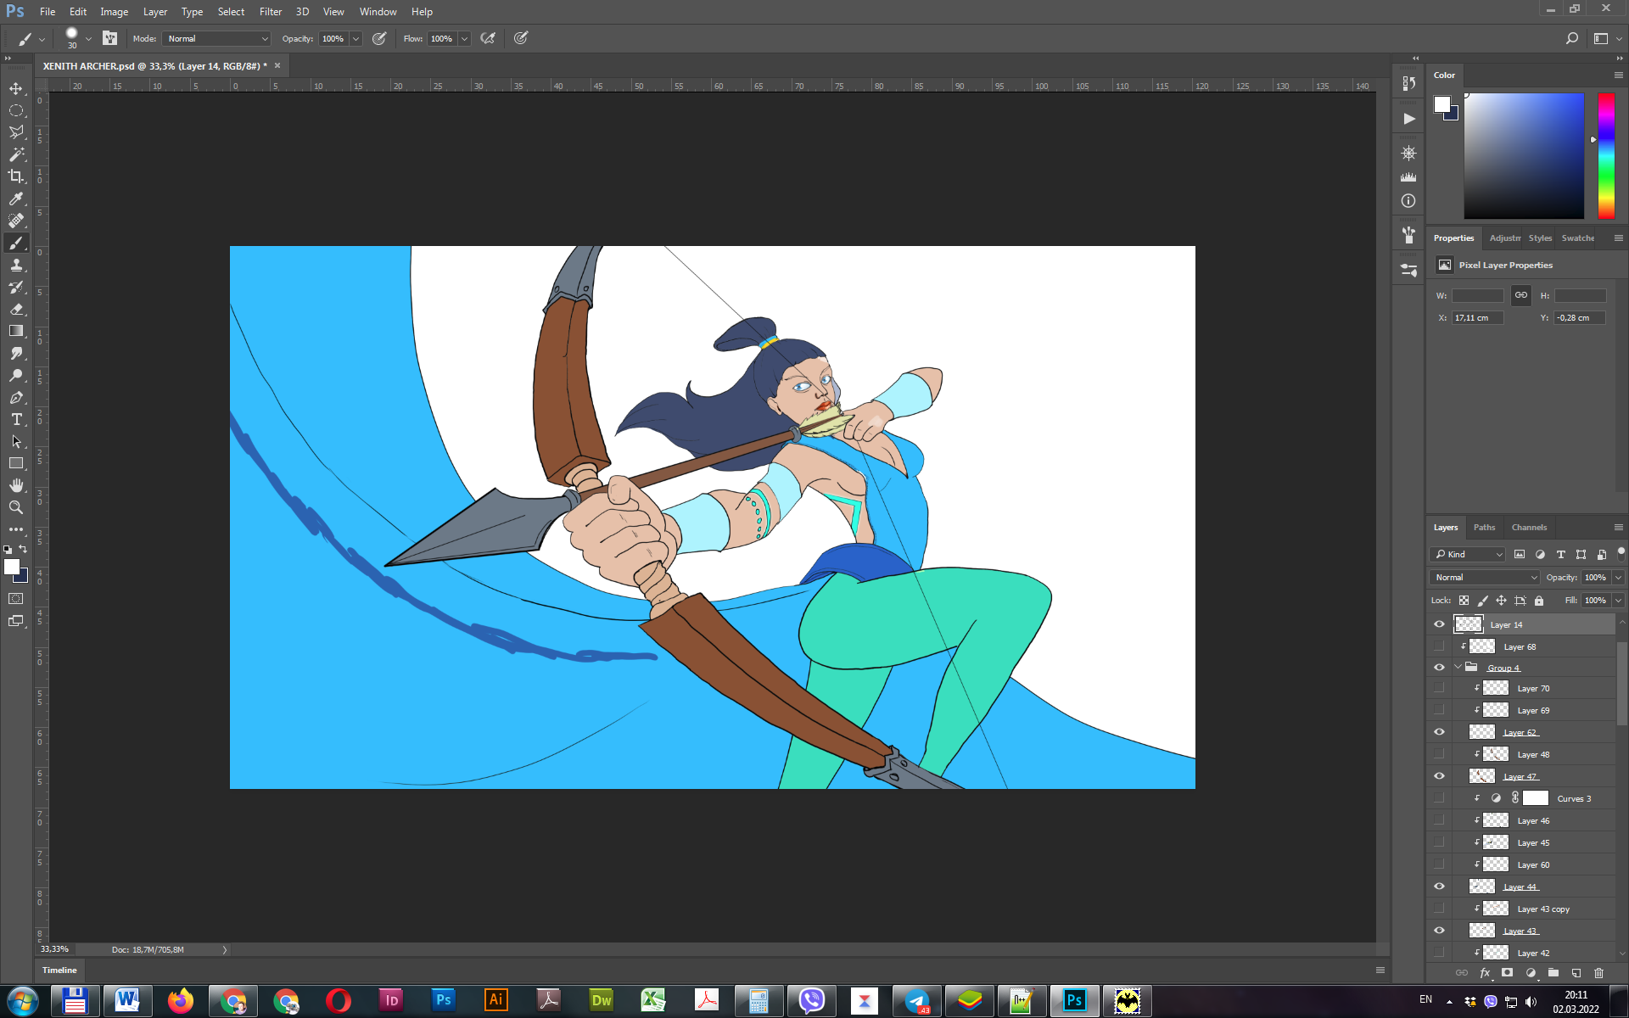Open the layer Fill dropdown arrow
The image size is (1629, 1018).
tap(1618, 601)
